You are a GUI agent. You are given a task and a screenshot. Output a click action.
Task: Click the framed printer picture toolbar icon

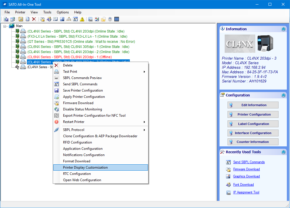(x=21, y=19)
